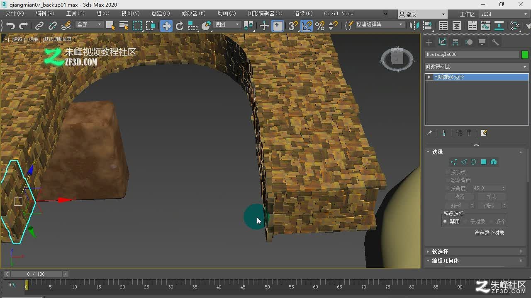Select Edge sub-object level
531x298 pixels.
click(464, 162)
